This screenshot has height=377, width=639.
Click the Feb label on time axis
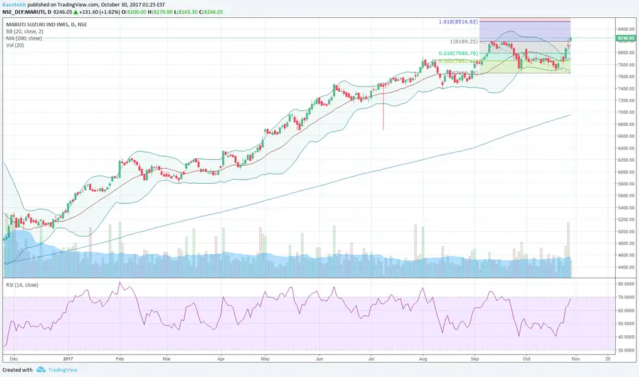tap(120, 359)
